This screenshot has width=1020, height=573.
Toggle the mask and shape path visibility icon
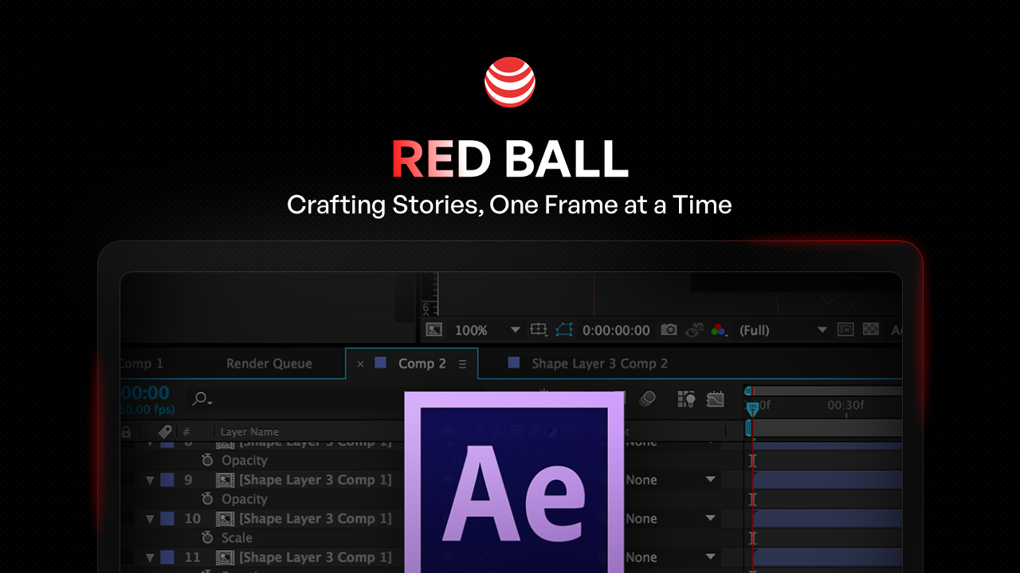coord(564,329)
